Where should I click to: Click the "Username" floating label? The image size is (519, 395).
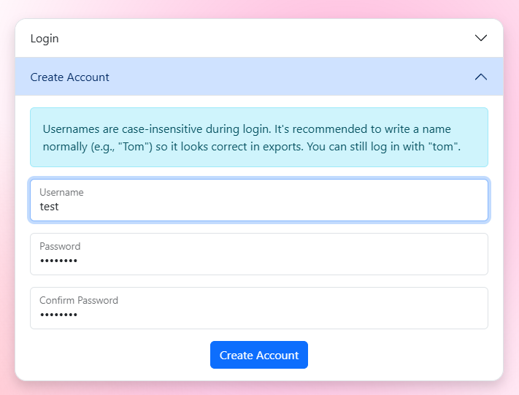pos(61,192)
